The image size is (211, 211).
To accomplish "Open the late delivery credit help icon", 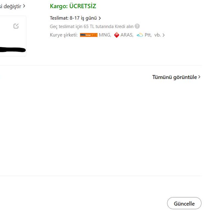I will (x=137, y=26).
